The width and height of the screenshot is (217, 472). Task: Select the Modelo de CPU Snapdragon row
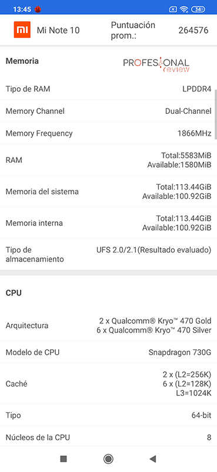click(x=108, y=352)
